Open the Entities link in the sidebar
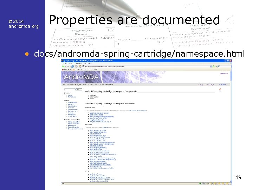253x190 pixels. 71,104
